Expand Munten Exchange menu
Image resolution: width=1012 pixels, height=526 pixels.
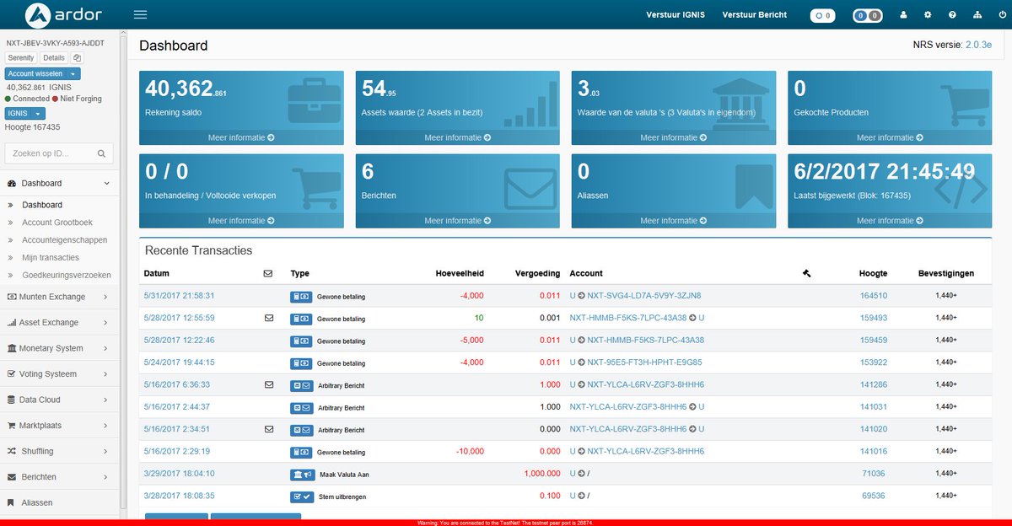[60, 297]
